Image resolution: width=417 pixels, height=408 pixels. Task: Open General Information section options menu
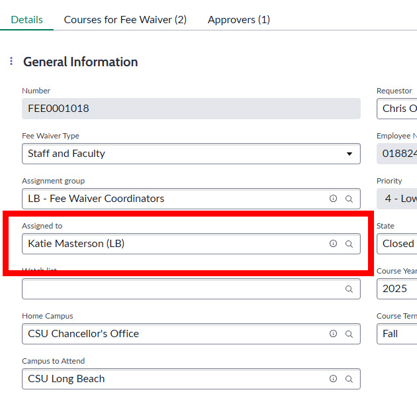pos(11,62)
